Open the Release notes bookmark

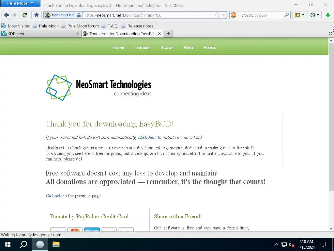(x=137, y=26)
